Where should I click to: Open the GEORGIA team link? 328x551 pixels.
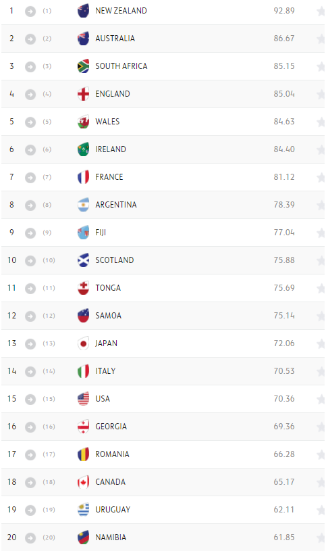click(111, 427)
